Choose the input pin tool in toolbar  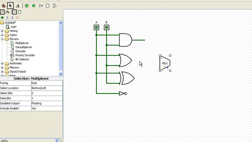pos(27,6)
